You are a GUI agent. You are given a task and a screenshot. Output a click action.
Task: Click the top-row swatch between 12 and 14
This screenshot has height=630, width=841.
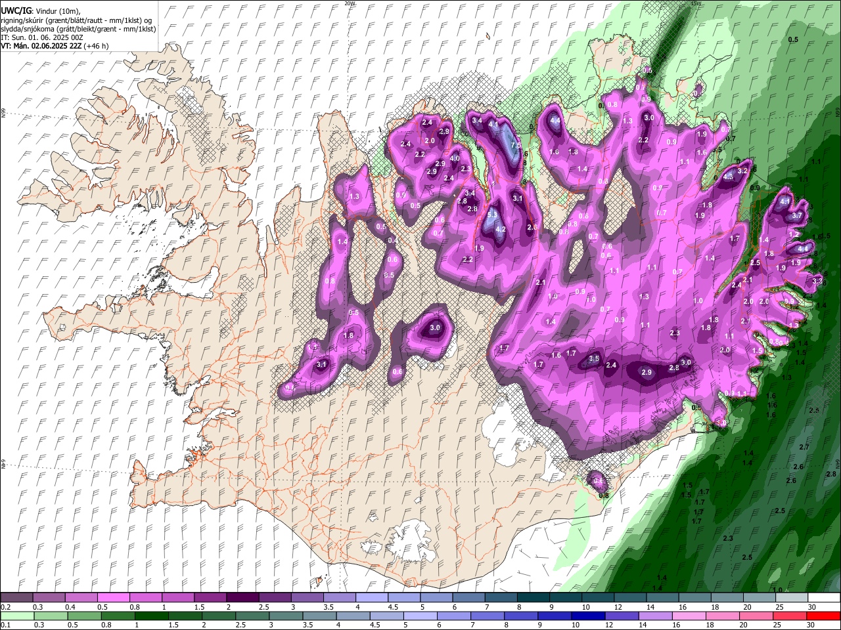point(631,598)
